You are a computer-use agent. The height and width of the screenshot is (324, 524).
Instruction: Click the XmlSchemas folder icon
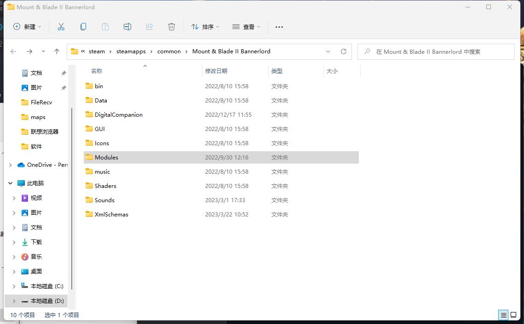pos(89,214)
